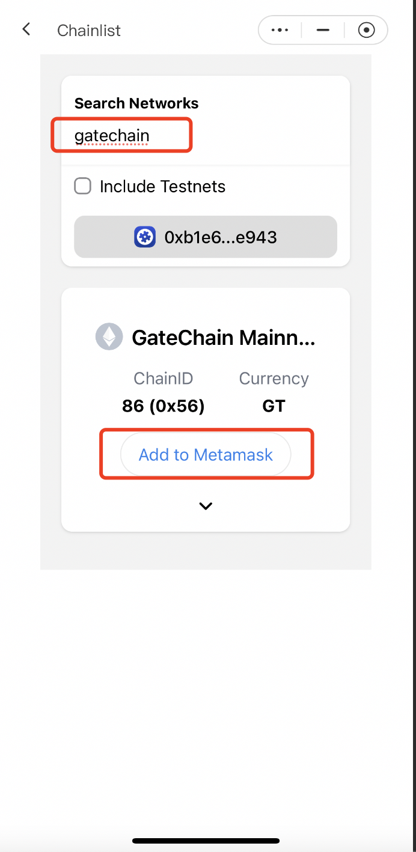Viewport: 416px width, 852px height.
Task: Click the Include Testnets label text
Action: (162, 186)
